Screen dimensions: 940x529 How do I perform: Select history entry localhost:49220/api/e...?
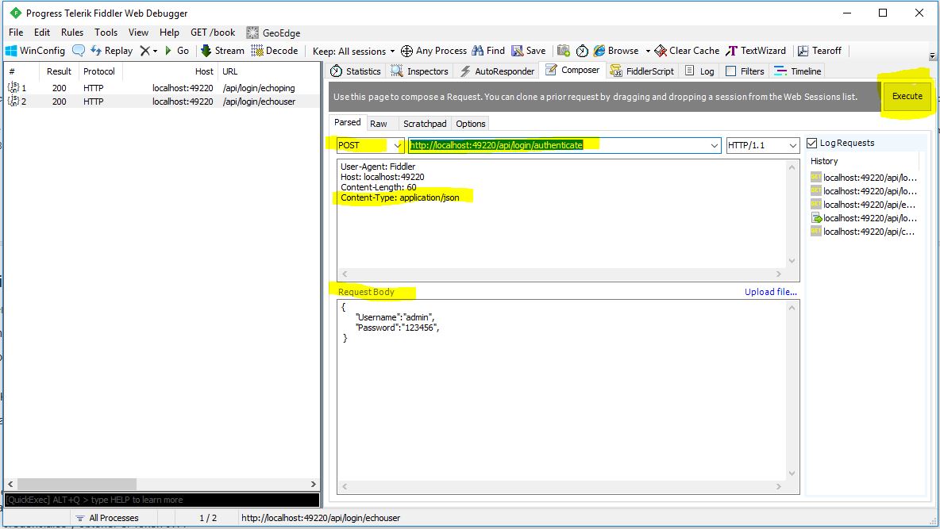(864, 205)
